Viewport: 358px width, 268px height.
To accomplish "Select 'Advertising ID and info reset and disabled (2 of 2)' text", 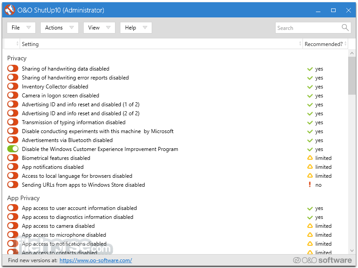I will point(81,113).
